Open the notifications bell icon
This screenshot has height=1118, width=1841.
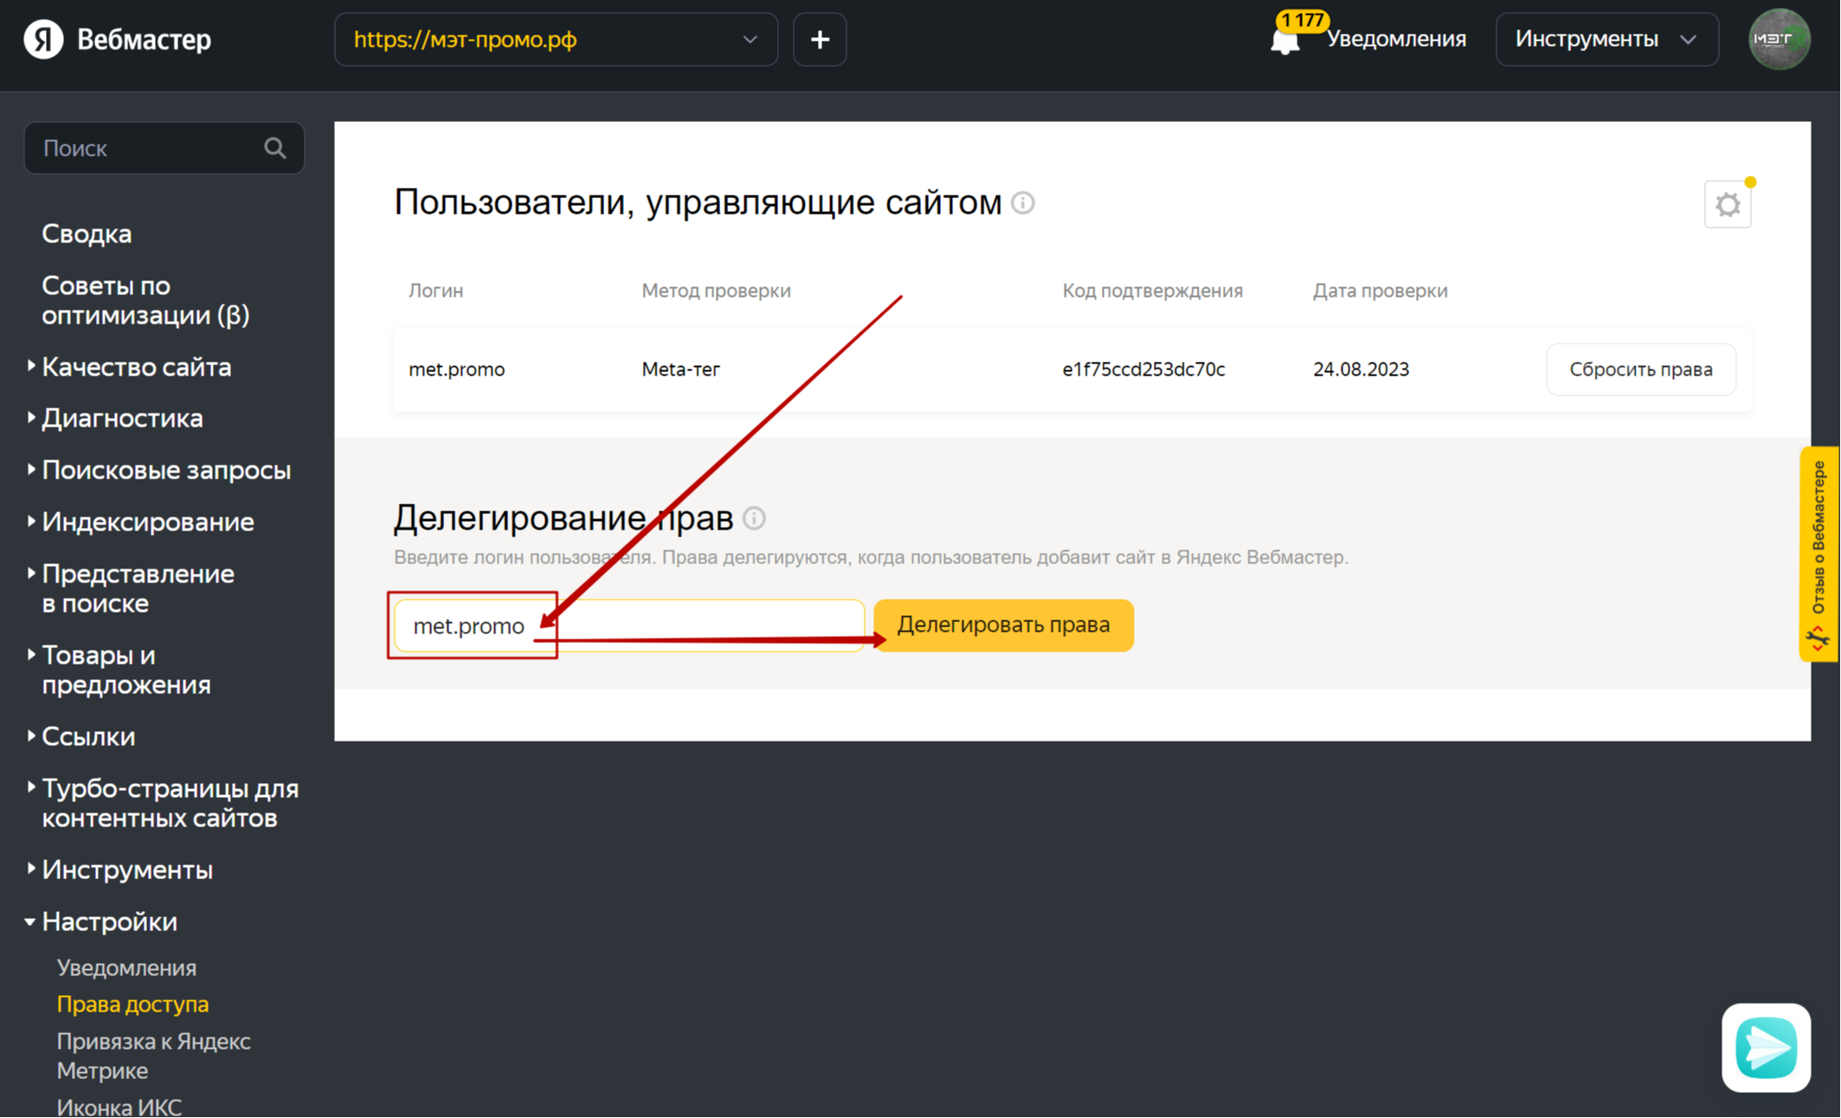click(1284, 41)
